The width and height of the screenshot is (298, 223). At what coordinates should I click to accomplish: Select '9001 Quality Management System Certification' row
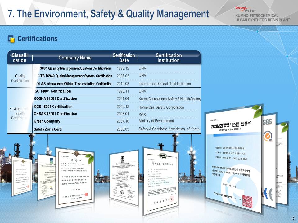click(x=72, y=68)
